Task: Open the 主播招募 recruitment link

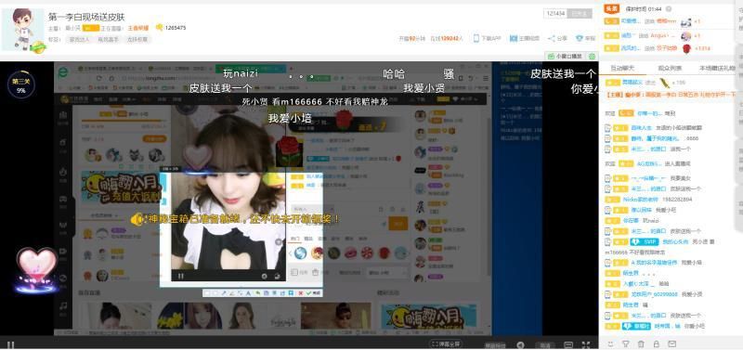Action: click(525, 38)
